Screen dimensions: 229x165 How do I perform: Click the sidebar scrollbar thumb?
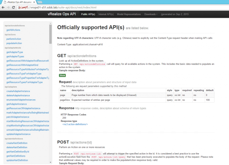click(x=50, y=34)
